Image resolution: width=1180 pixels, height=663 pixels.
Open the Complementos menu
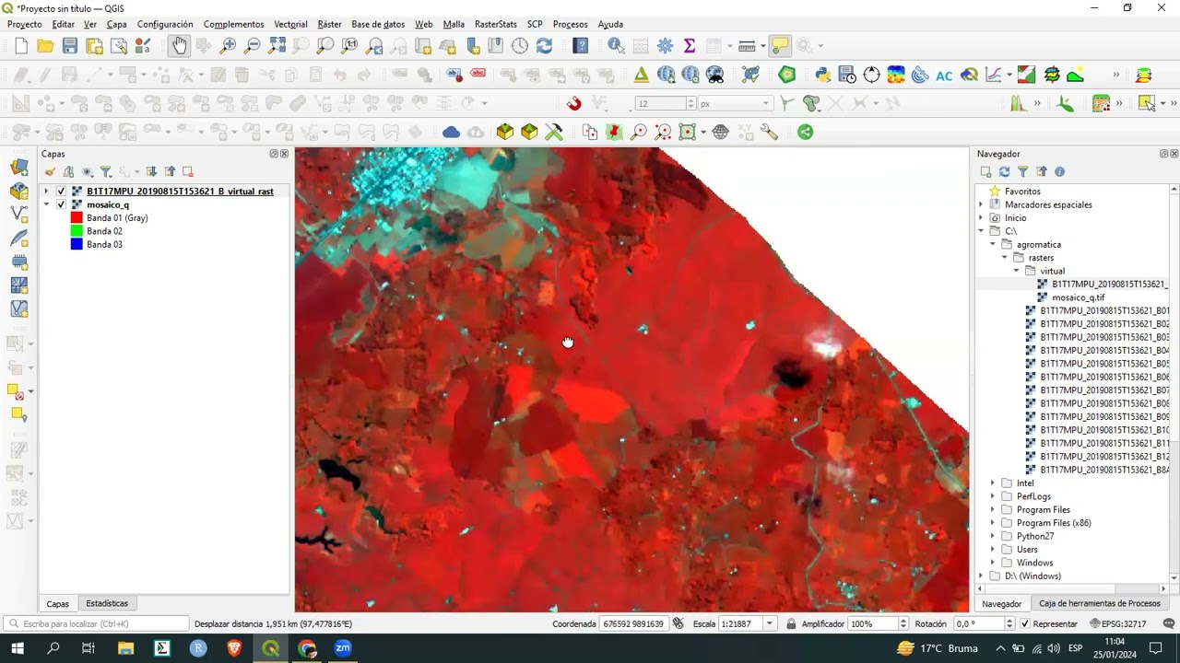click(x=233, y=24)
